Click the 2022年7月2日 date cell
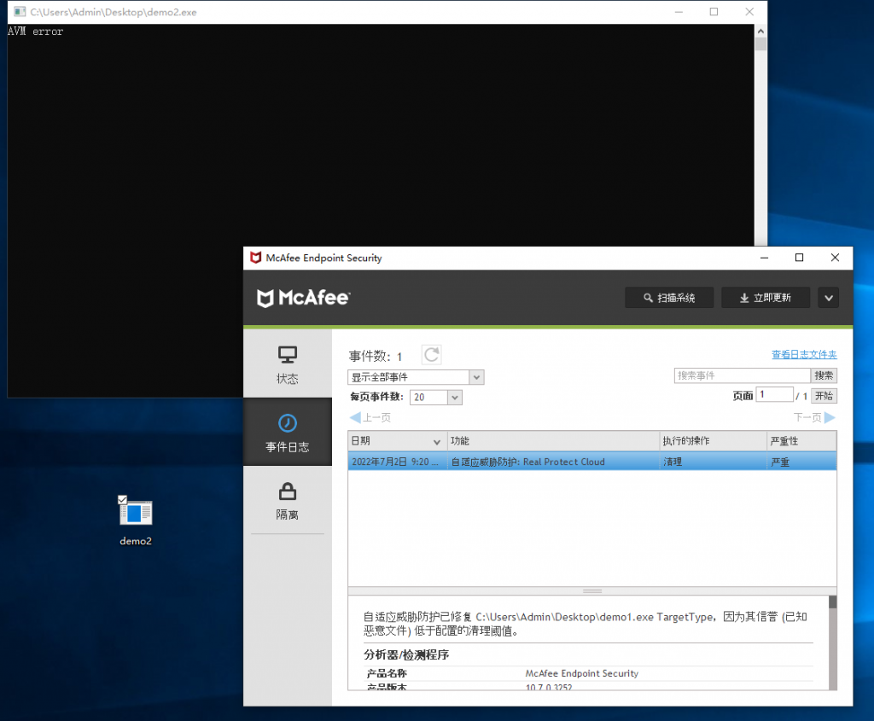Viewport: 874px width, 721px height. [x=398, y=462]
